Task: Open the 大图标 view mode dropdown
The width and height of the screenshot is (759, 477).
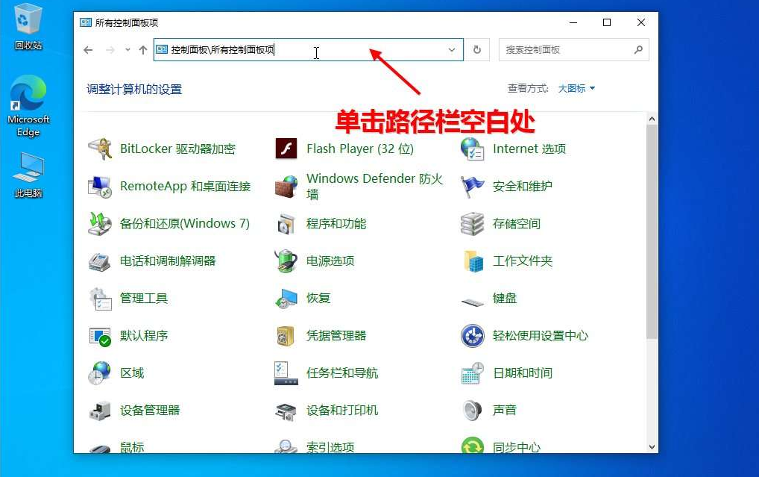Action: pos(576,88)
